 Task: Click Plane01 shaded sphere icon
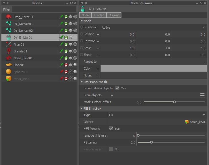coord(75,65)
